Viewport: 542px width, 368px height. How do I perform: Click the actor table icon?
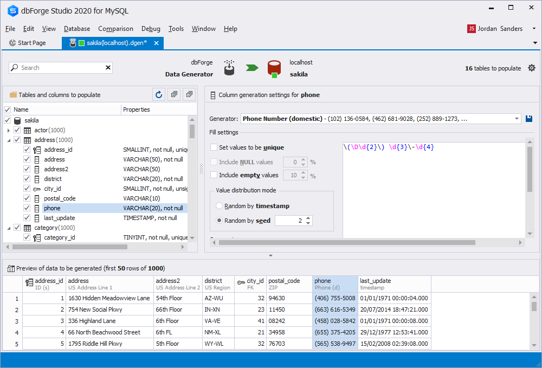[27, 130]
